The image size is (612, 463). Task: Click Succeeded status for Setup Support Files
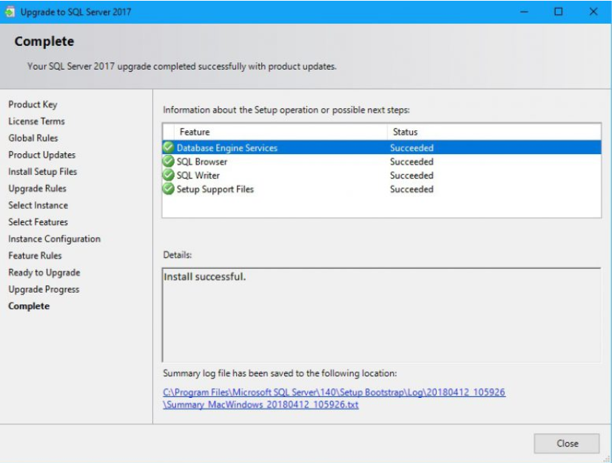[x=411, y=189]
